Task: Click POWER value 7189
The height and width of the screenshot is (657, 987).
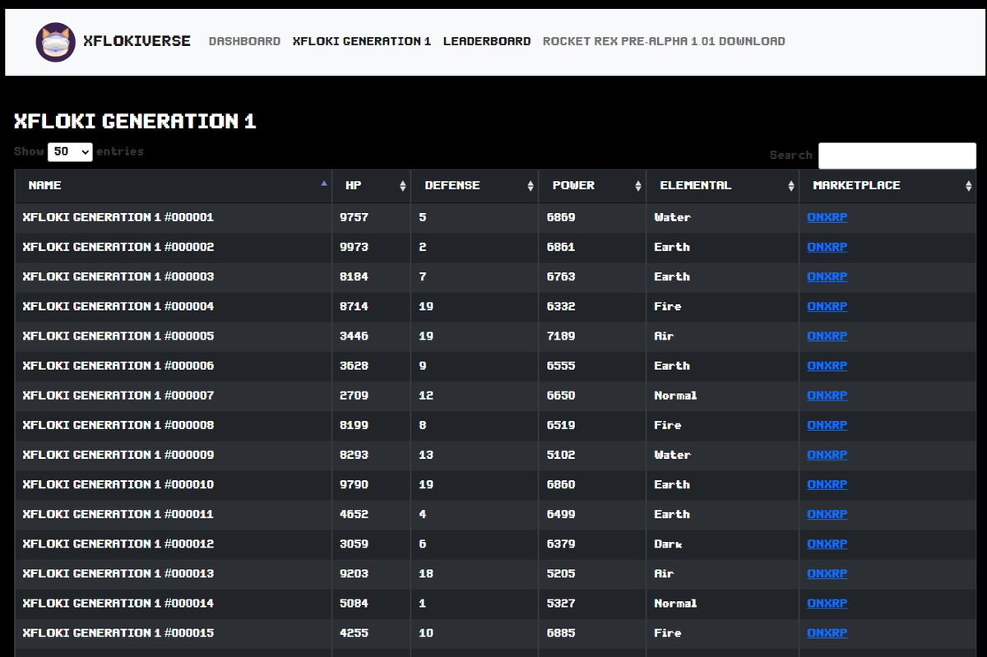Action: (561, 335)
